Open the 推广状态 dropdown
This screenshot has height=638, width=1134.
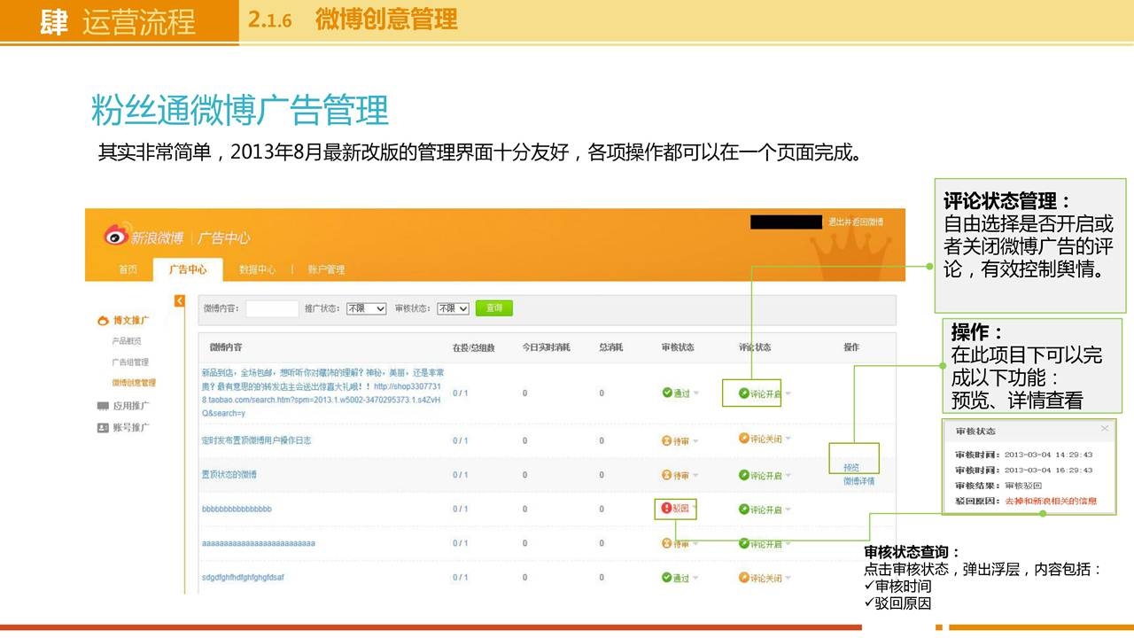point(366,308)
